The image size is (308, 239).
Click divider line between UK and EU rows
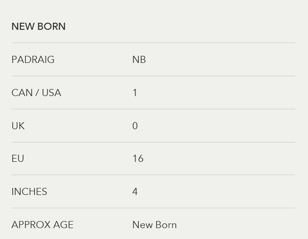click(153, 142)
